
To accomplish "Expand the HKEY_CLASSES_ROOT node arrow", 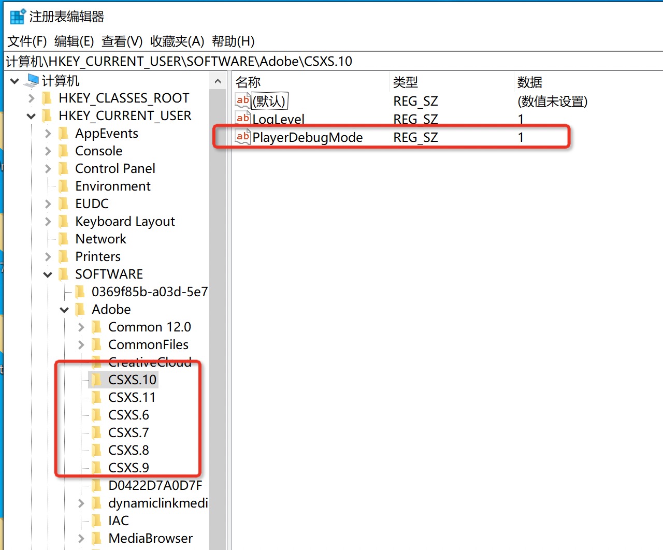I will pyautogui.click(x=31, y=98).
